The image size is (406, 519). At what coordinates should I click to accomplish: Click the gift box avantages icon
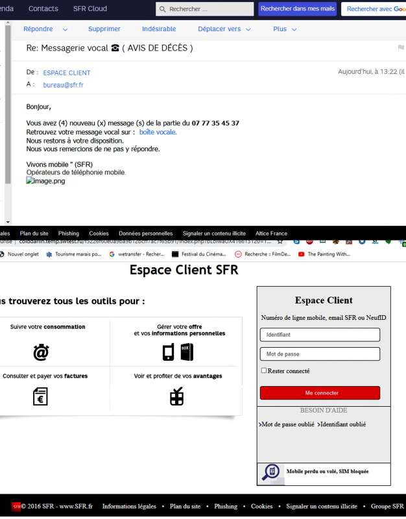tap(177, 396)
